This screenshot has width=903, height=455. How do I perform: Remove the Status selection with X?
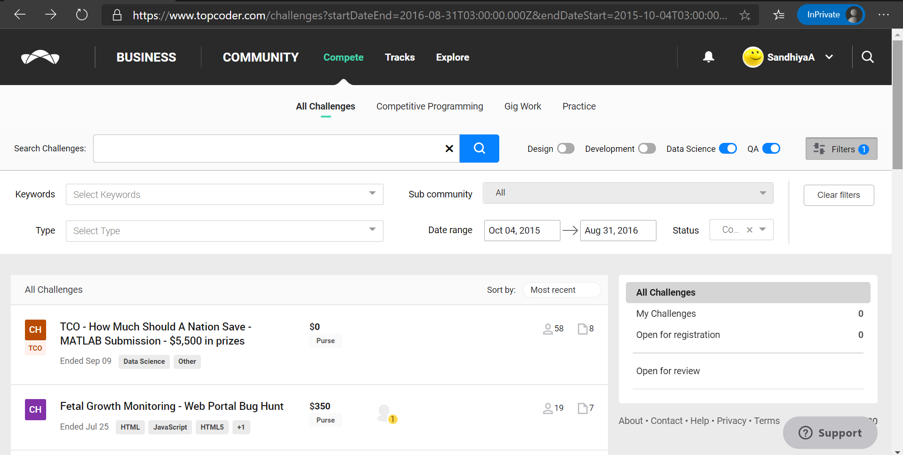tap(750, 230)
